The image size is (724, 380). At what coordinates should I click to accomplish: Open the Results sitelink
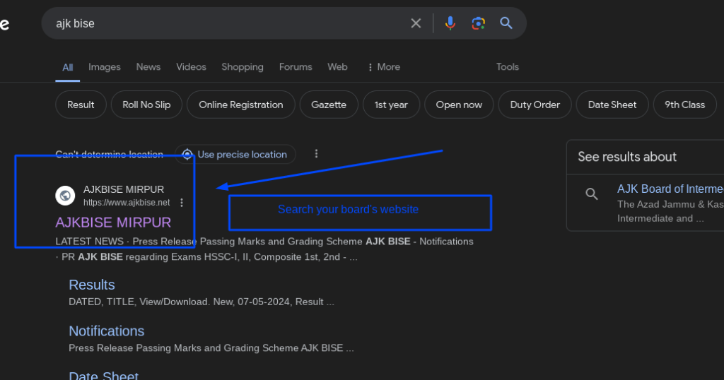[92, 285]
